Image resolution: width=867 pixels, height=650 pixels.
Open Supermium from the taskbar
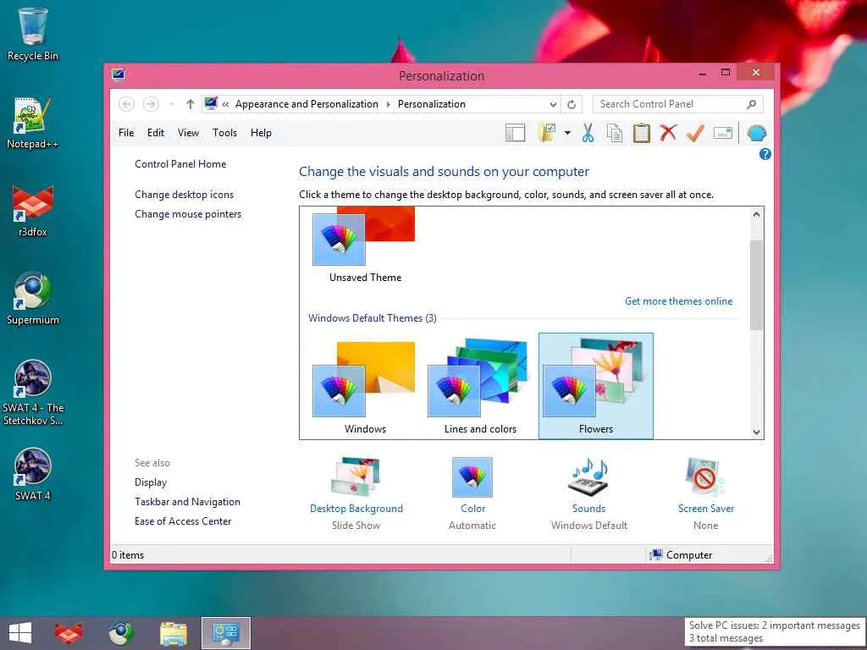pos(120,633)
